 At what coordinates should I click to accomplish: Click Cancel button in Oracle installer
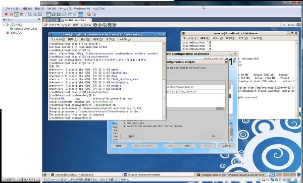point(226,146)
